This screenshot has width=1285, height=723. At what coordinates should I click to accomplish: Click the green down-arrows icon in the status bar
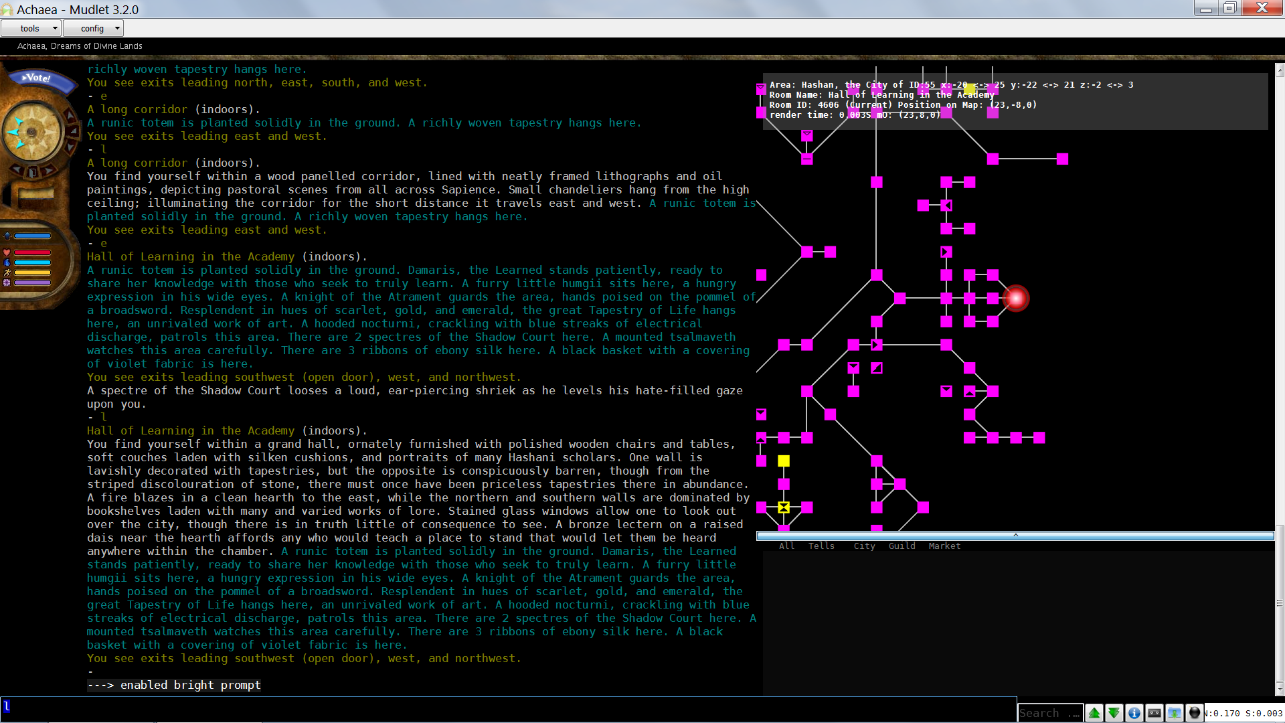click(1114, 713)
